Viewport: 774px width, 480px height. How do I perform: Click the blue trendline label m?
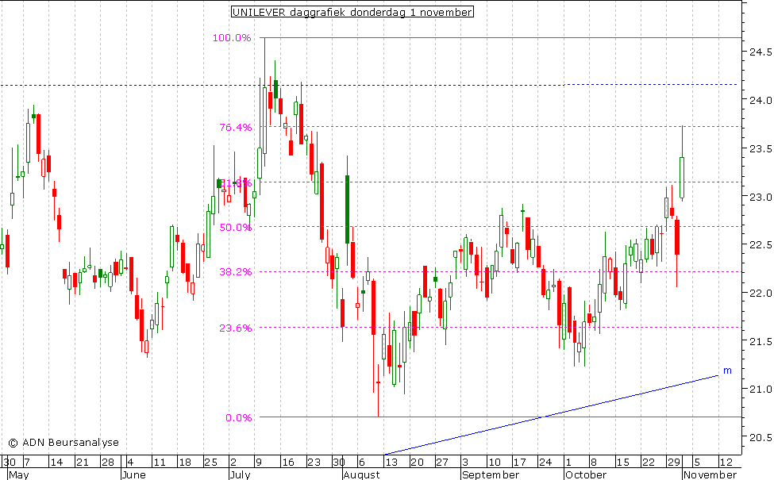click(x=727, y=370)
